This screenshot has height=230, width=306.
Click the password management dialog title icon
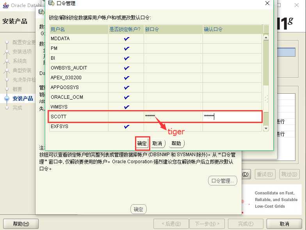(x=52, y=3)
